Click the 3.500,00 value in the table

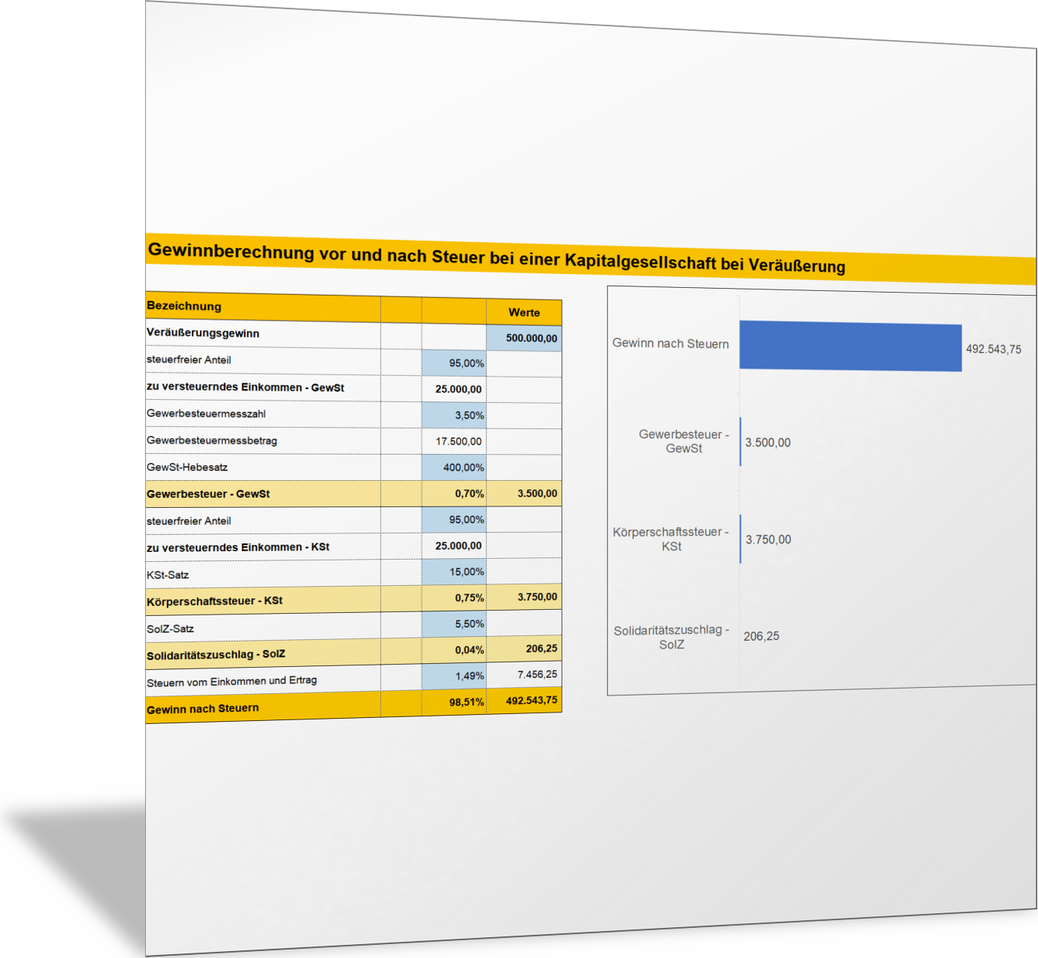pyautogui.click(x=524, y=493)
